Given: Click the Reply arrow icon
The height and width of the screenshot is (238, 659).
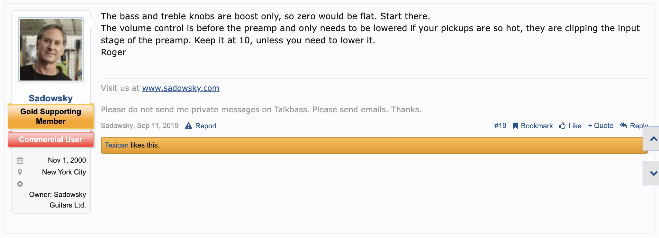Looking at the screenshot, I should pos(623,125).
